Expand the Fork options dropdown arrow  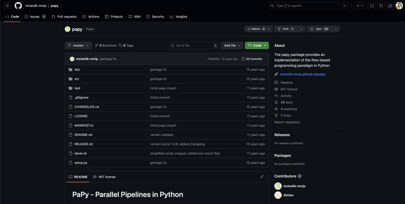click(301, 29)
